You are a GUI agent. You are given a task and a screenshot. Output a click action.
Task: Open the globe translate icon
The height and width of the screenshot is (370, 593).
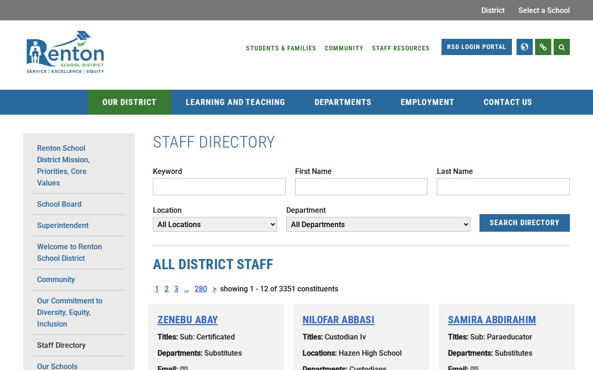point(524,47)
